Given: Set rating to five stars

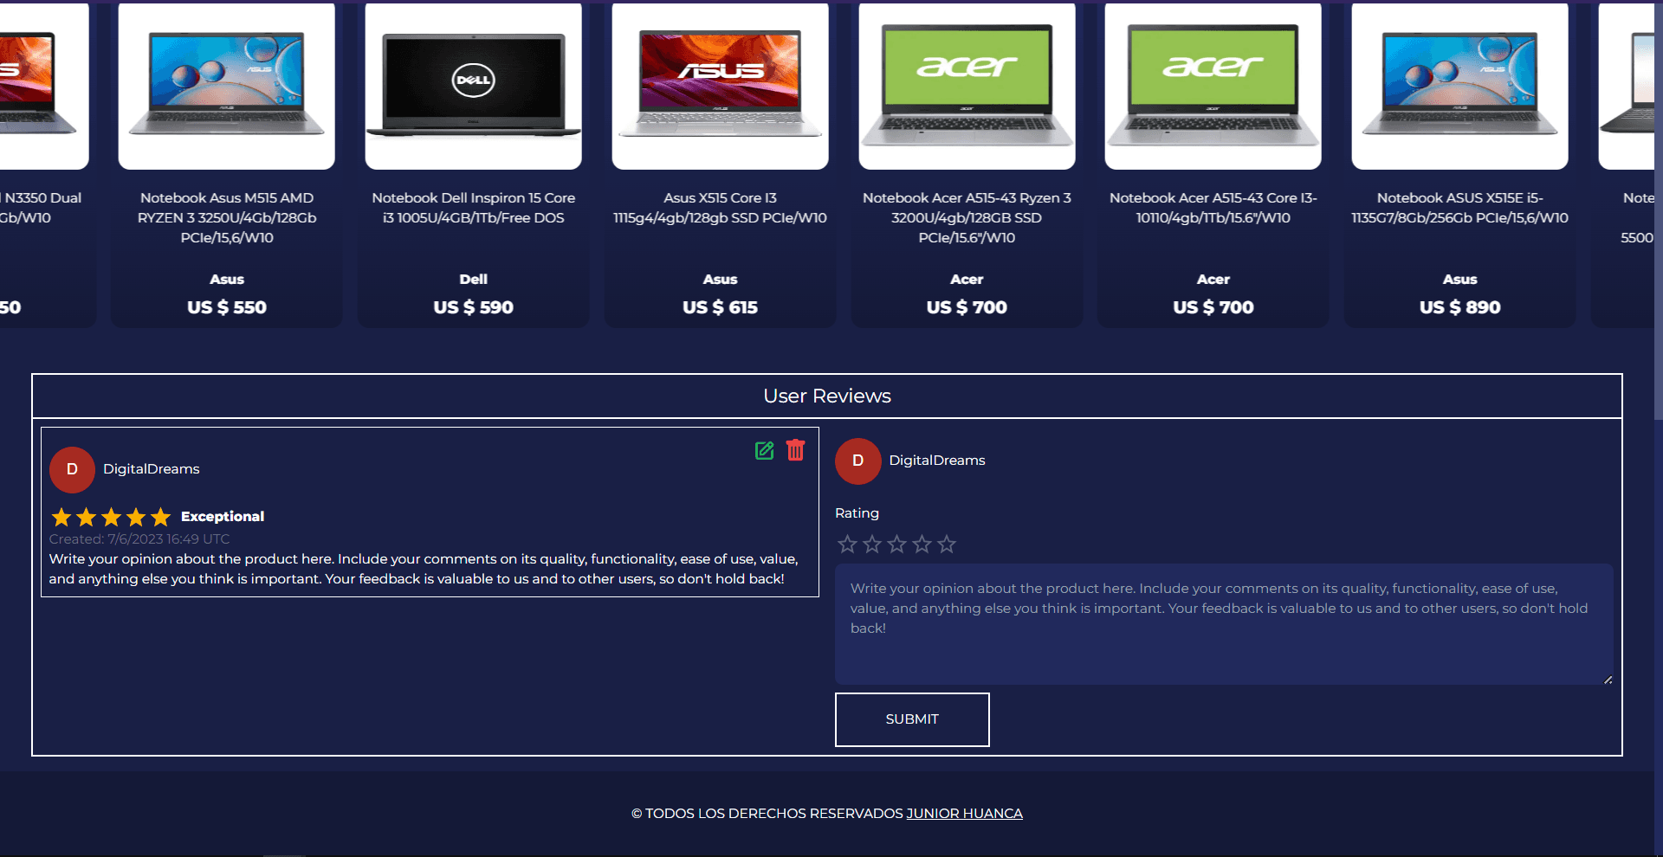Looking at the screenshot, I should (947, 544).
